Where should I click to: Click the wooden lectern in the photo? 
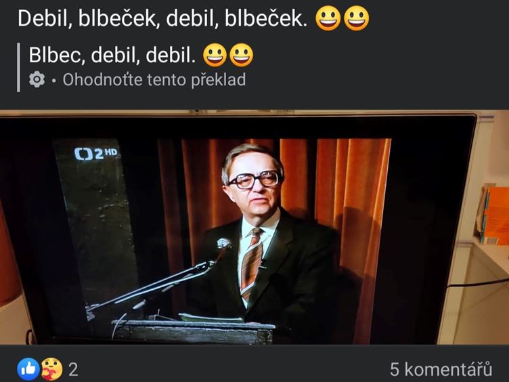194,332
